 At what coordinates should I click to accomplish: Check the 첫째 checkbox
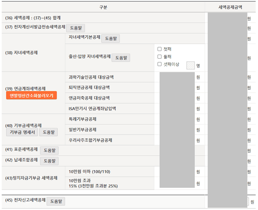coord(159,49)
